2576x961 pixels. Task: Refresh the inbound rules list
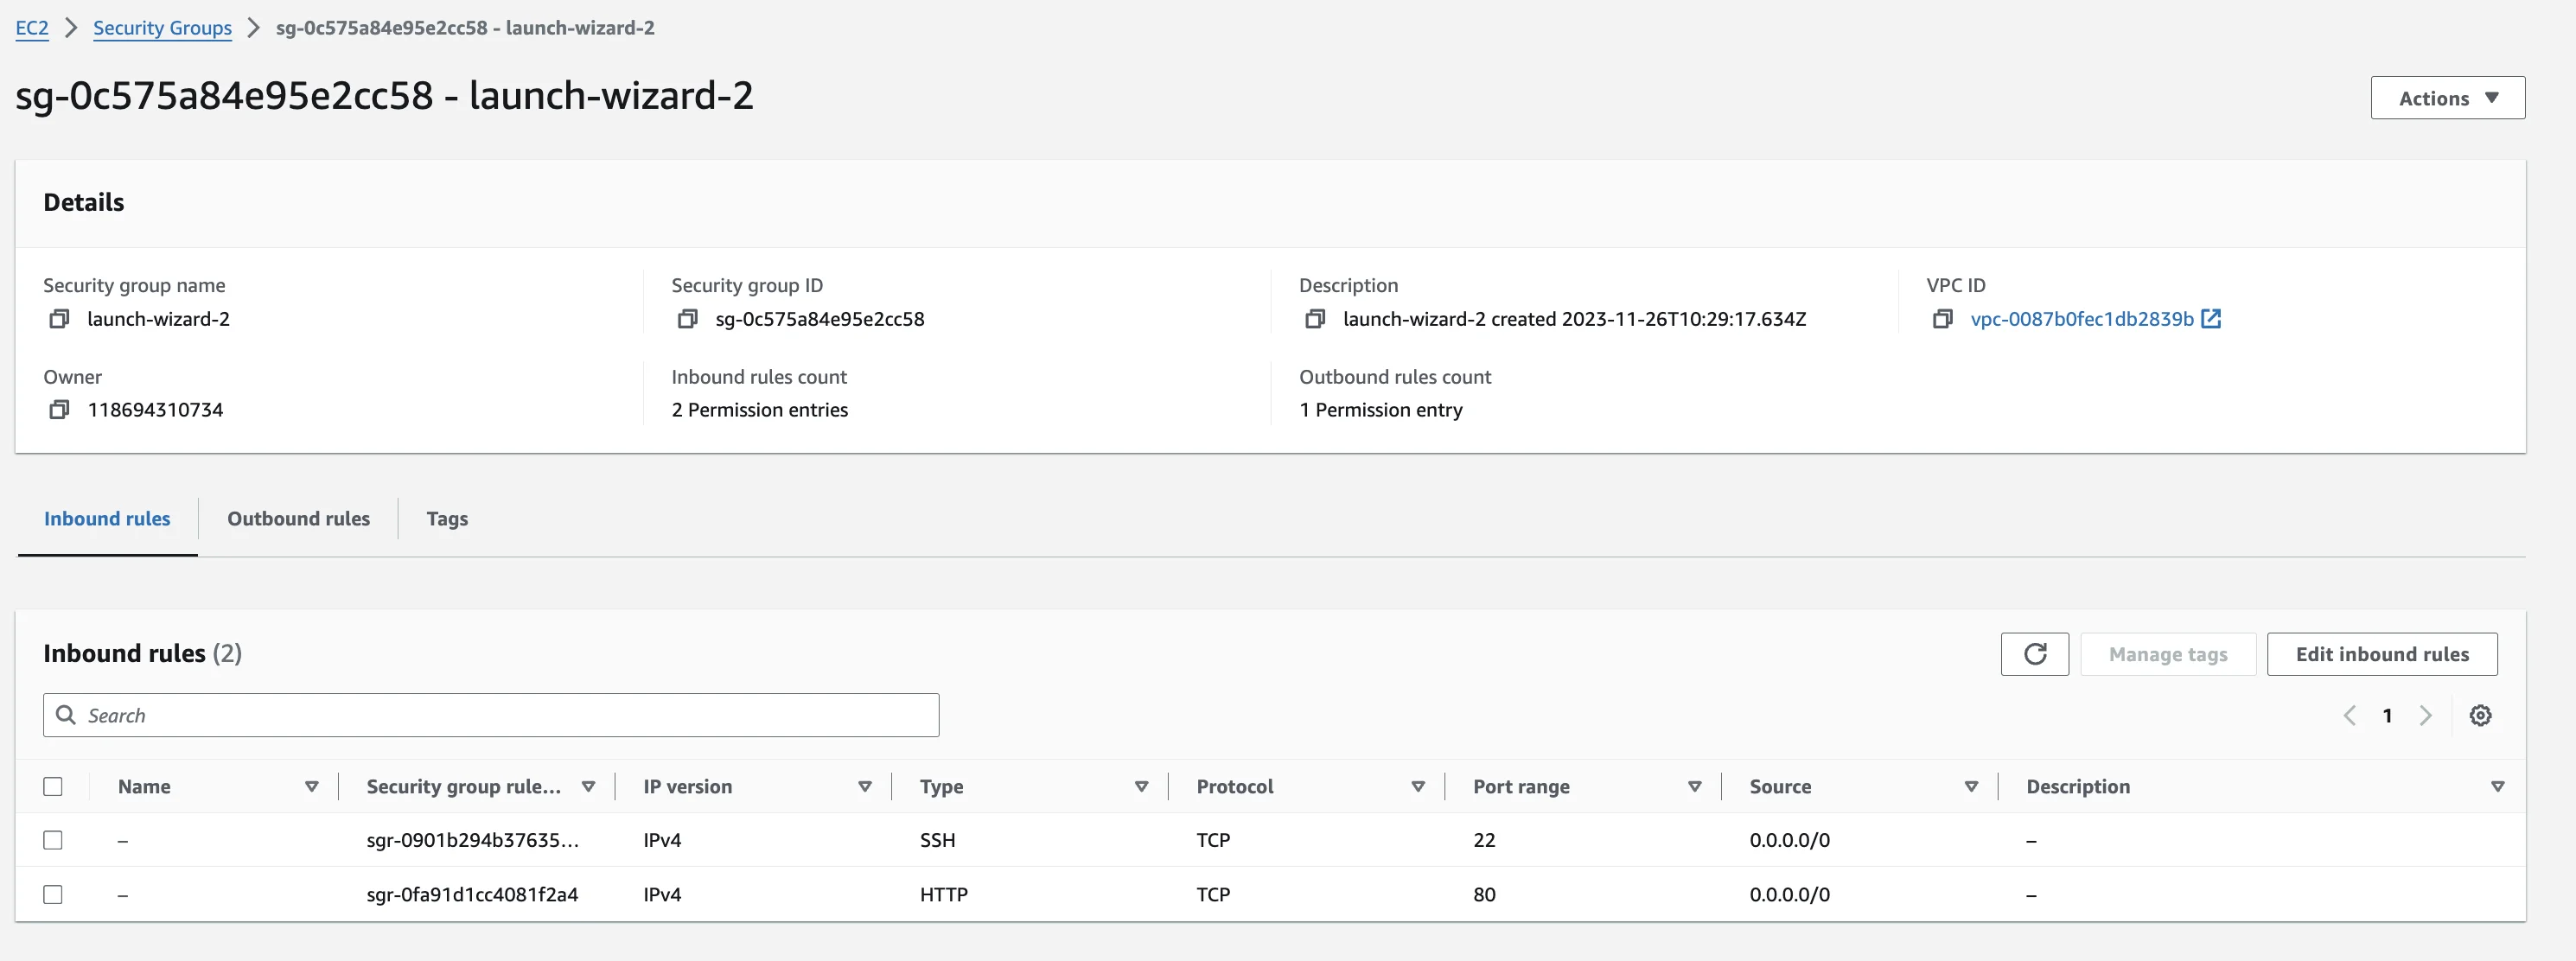coord(2035,654)
